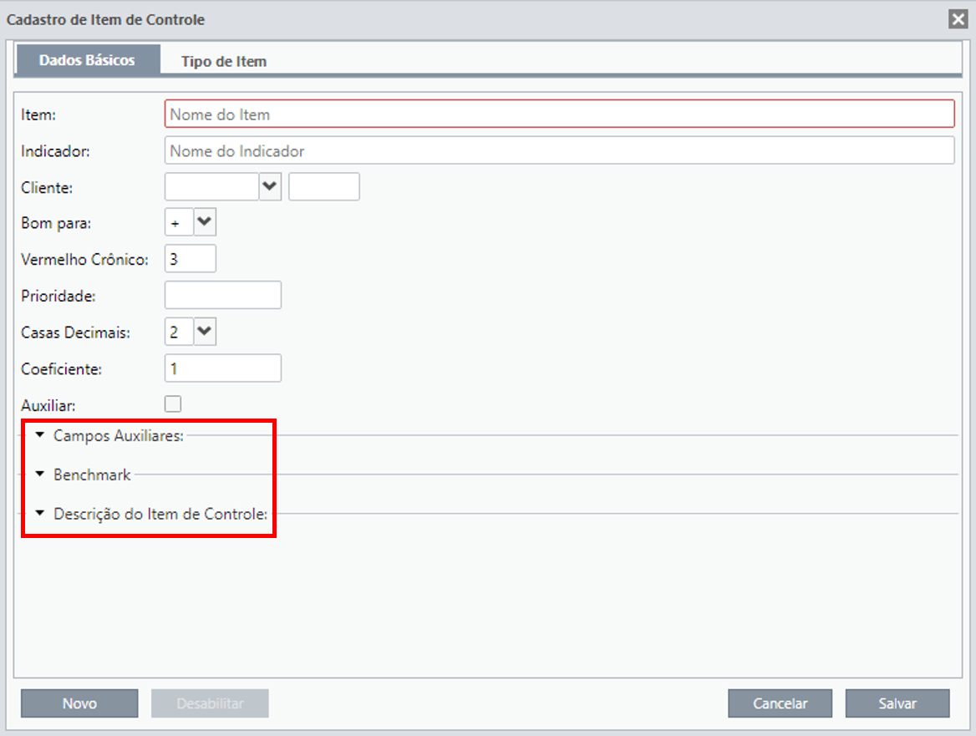Select the Dados Básicos tab
976x736 pixels.
[x=87, y=59]
